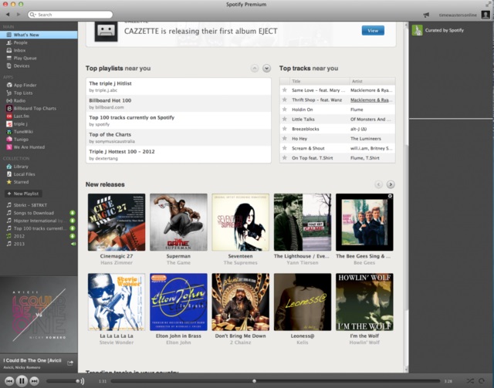Open Billboard Hot 100 playlist

click(x=110, y=100)
